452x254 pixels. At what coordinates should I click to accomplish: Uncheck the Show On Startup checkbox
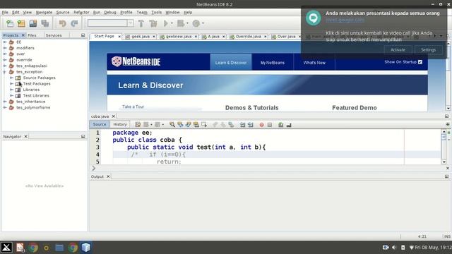[x=420, y=62]
